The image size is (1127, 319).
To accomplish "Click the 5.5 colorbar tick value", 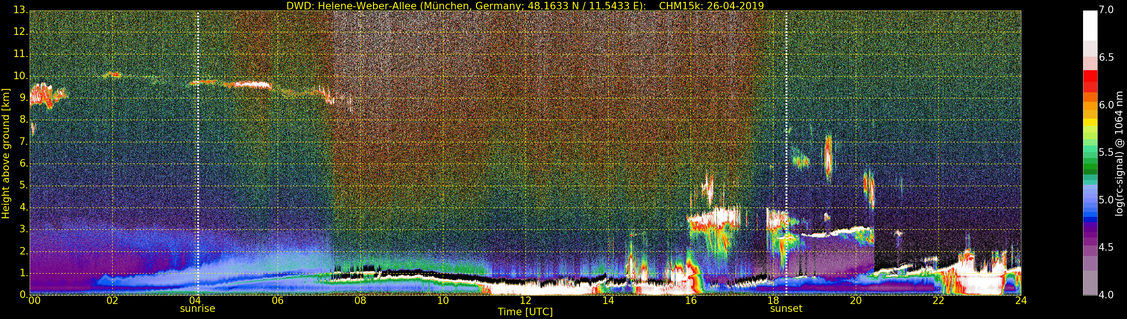I will (x=1106, y=152).
